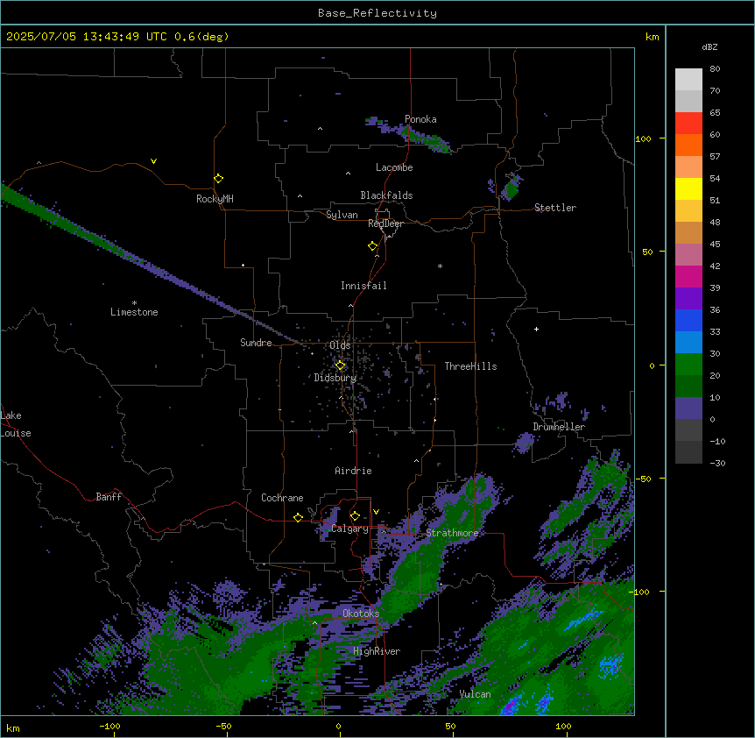Click the yellow diamond marker south of RedDeer
755x738 pixels.
click(x=372, y=246)
